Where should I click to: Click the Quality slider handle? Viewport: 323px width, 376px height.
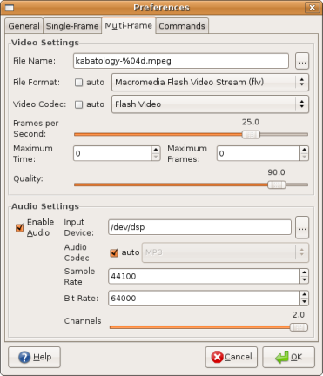click(277, 185)
